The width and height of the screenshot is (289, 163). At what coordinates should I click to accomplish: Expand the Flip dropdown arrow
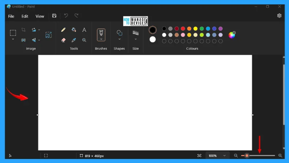pos(39,40)
